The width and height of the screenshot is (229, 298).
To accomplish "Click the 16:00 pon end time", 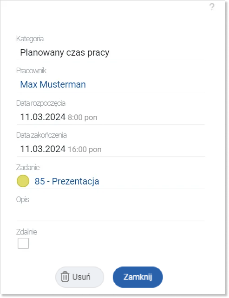I will click(x=85, y=149).
